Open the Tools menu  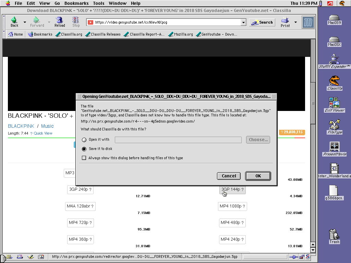99,3
